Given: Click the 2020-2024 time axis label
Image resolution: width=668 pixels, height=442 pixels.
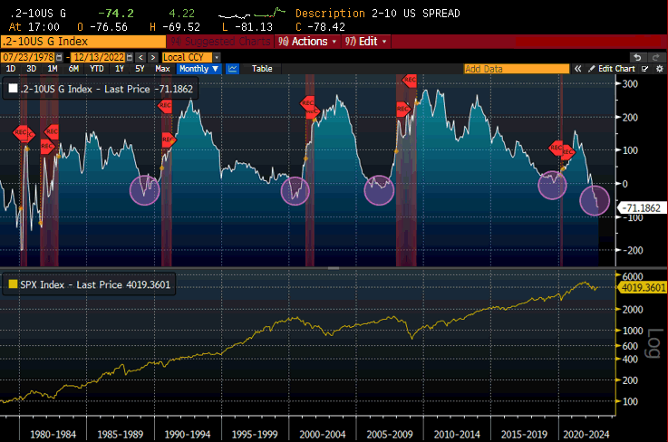Looking at the screenshot, I should [x=586, y=435].
